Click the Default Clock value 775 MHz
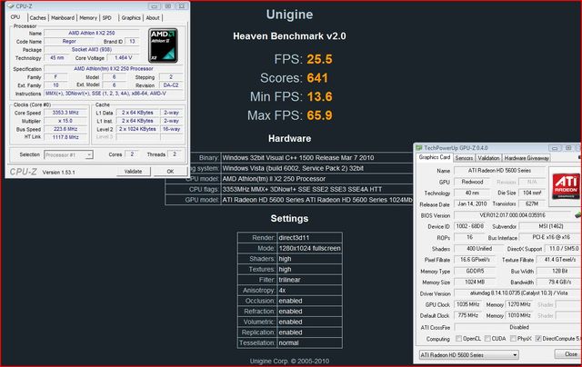Viewport: 582px width, 367px height. tap(467, 315)
